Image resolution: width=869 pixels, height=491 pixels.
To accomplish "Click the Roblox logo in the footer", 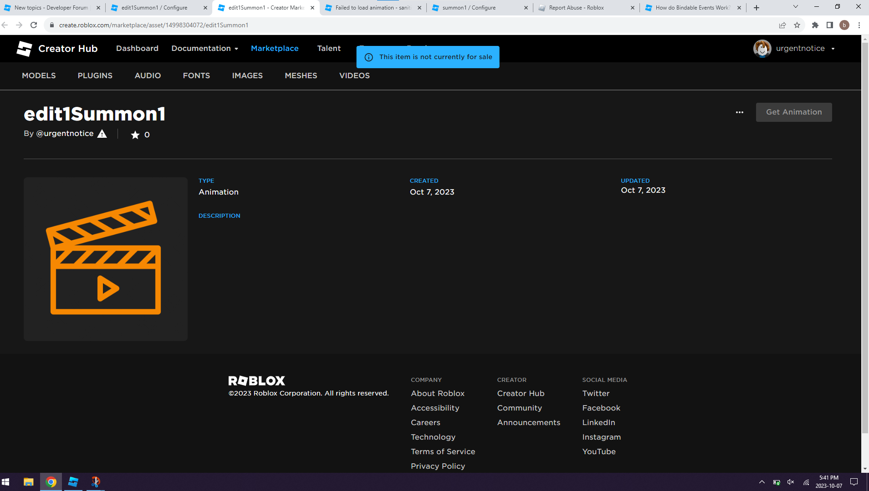I will (256, 381).
